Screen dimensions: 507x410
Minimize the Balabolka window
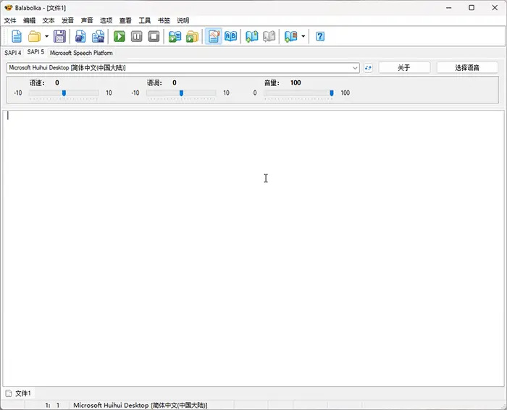coord(448,8)
